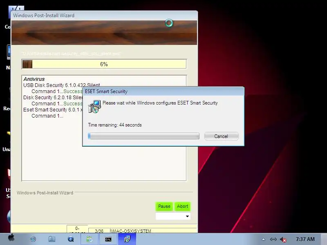Click Command 1 Success under USB Disk Security

[57, 91]
